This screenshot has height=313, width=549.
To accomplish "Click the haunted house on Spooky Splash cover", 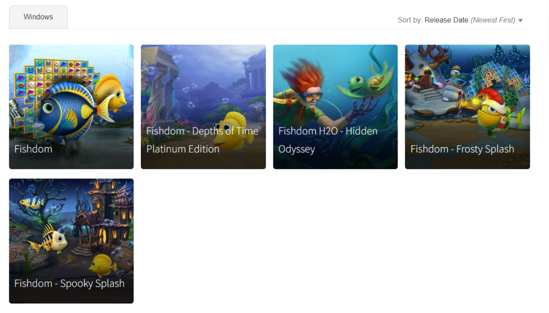I will click(x=102, y=217).
